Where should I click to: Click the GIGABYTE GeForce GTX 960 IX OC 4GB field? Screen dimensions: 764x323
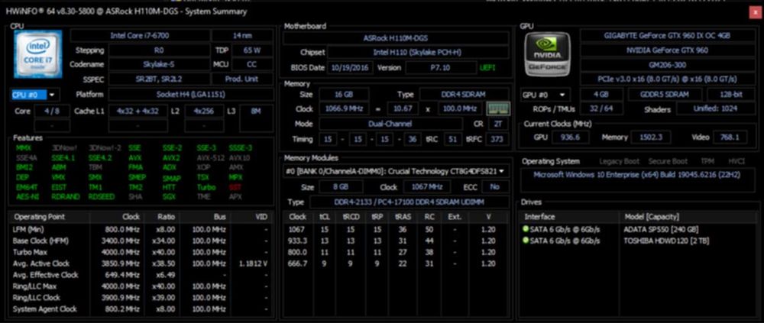[667, 36]
